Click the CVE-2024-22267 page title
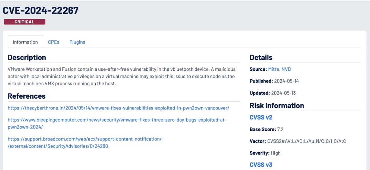The height and width of the screenshot is (170, 370). click(x=40, y=10)
